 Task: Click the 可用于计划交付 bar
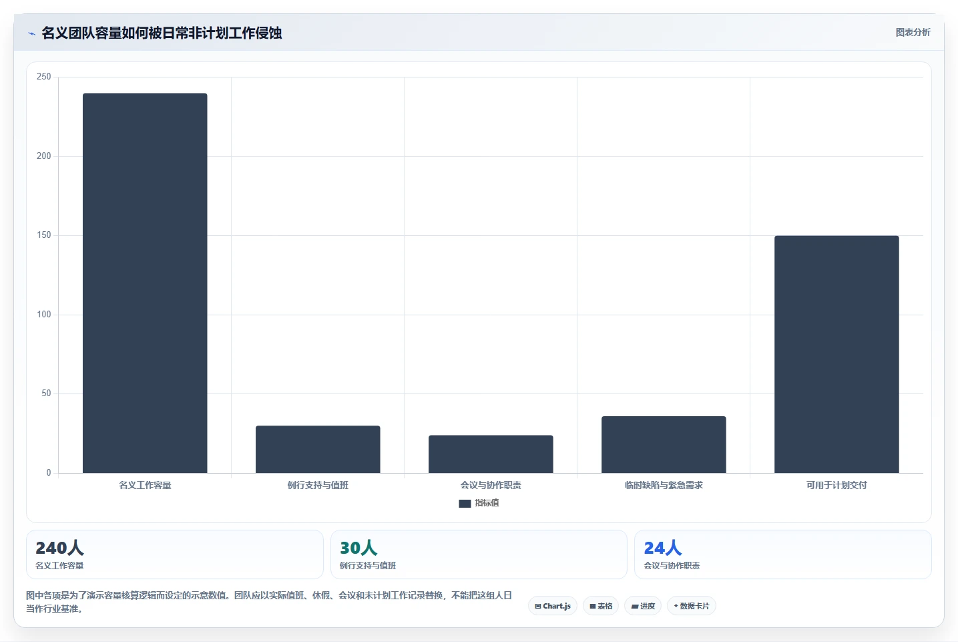pyautogui.click(x=836, y=354)
